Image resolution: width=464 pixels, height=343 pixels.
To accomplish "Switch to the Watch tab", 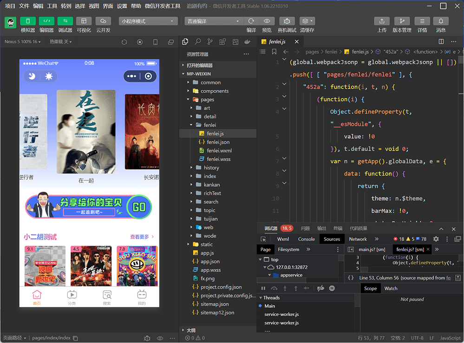I will [391, 288].
